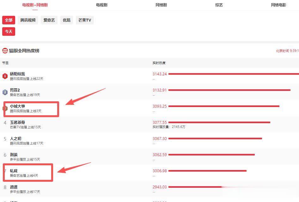Select the 全部 platform filter
Viewport: 299px width, 202px height.
tap(9, 20)
